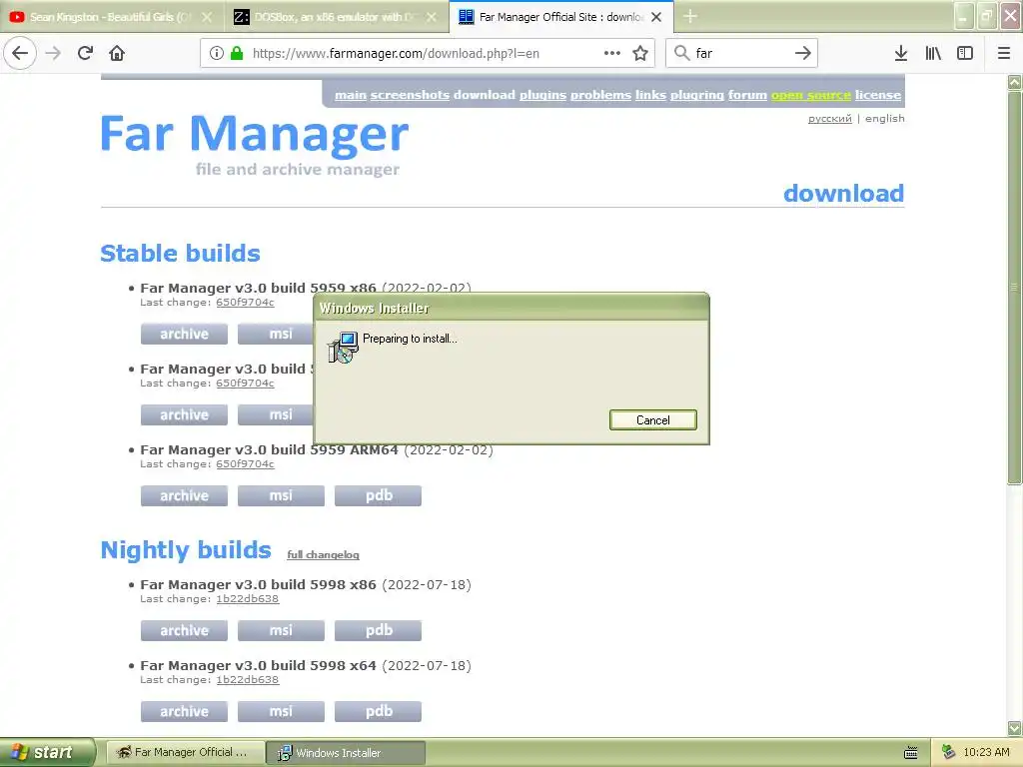This screenshot has width=1023, height=767.
Task: Open the plugins navigation link
Action: [542, 95]
